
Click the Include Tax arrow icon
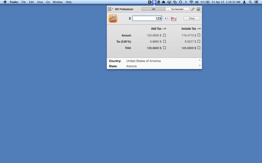point(199,29)
